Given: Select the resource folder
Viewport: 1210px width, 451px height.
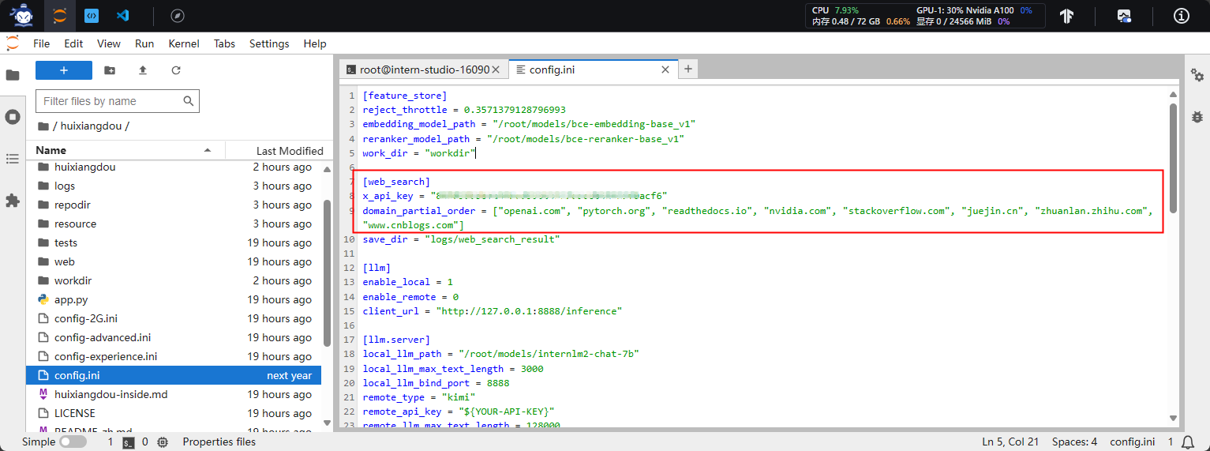Looking at the screenshot, I should pos(174,224).
